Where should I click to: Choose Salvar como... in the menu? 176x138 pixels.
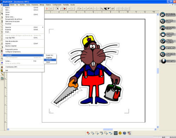(24, 17)
